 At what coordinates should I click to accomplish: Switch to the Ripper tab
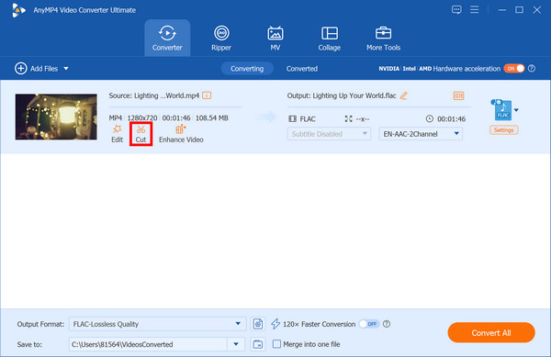point(221,39)
